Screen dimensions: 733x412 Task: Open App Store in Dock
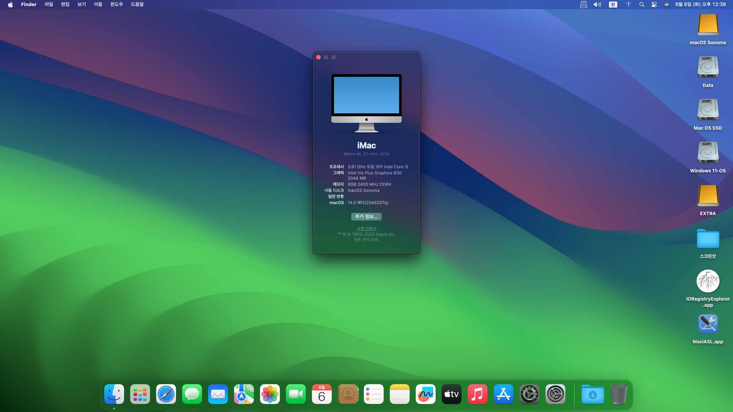point(504,394)
